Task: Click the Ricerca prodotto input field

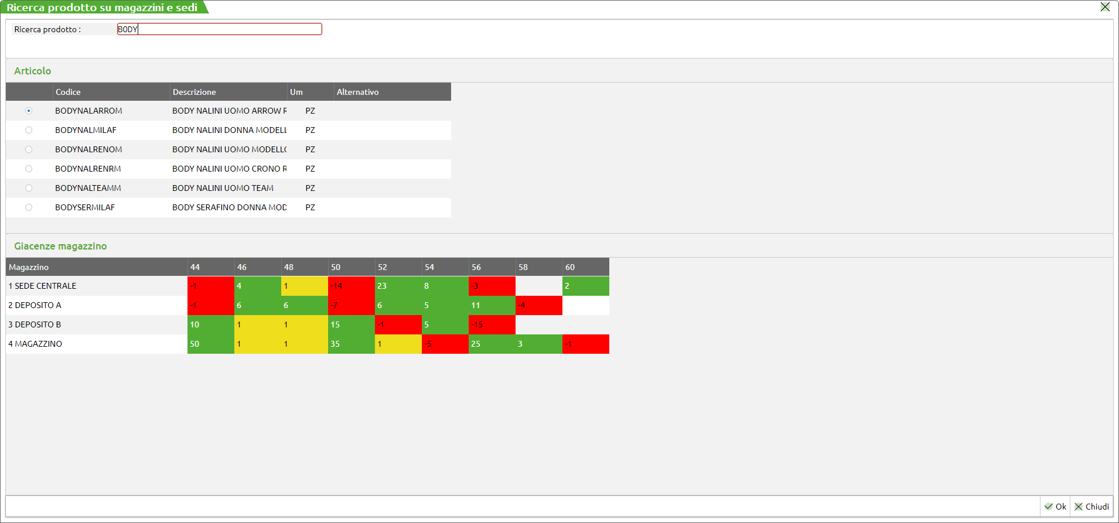Action: click(x=220, y=29)
